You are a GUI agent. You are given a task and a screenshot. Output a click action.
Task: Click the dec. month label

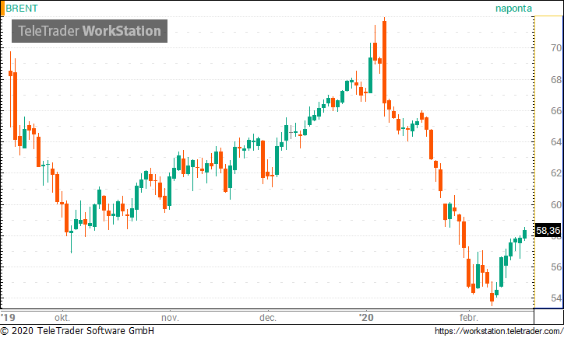click(268, 318)
